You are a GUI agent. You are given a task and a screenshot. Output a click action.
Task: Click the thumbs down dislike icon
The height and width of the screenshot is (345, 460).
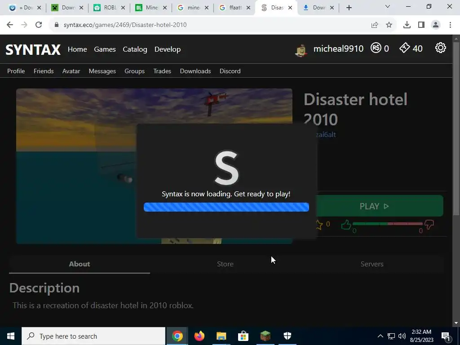pos(429,225)
